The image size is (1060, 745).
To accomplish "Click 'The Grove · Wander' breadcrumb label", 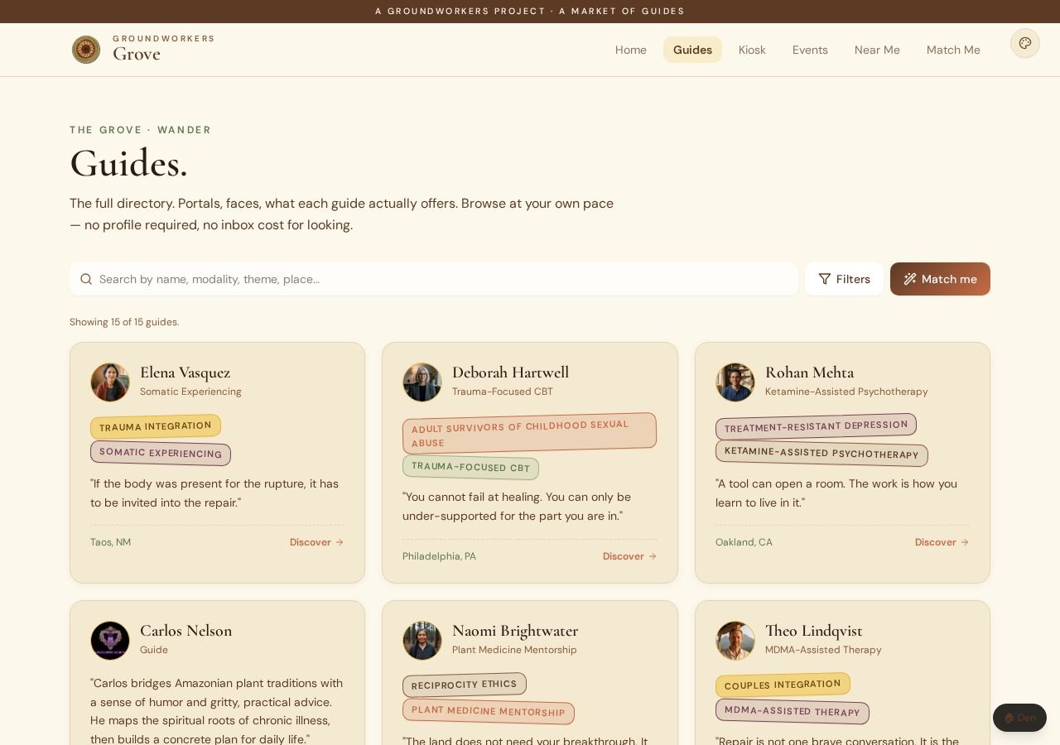I will [x=141, y=130].
